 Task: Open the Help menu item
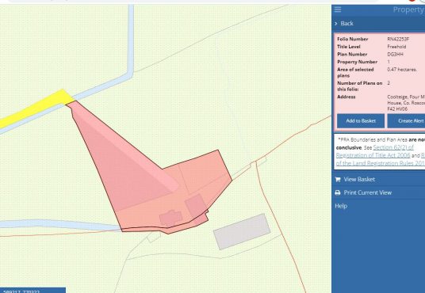click(x=341, y=206)
